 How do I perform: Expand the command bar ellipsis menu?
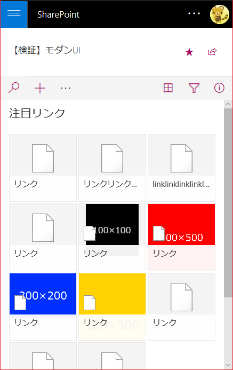[x=66, y=88]
